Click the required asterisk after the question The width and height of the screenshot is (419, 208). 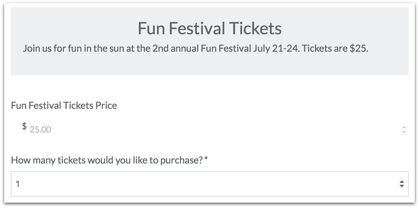coord(206,159)
